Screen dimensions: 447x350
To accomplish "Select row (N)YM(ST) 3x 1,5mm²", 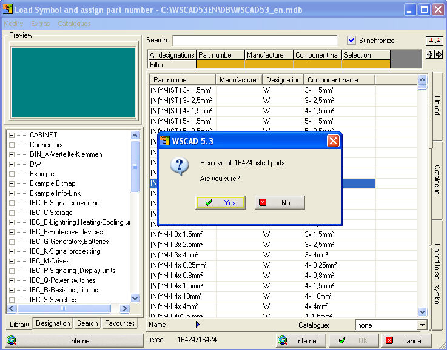I will [x=263, y=90].
